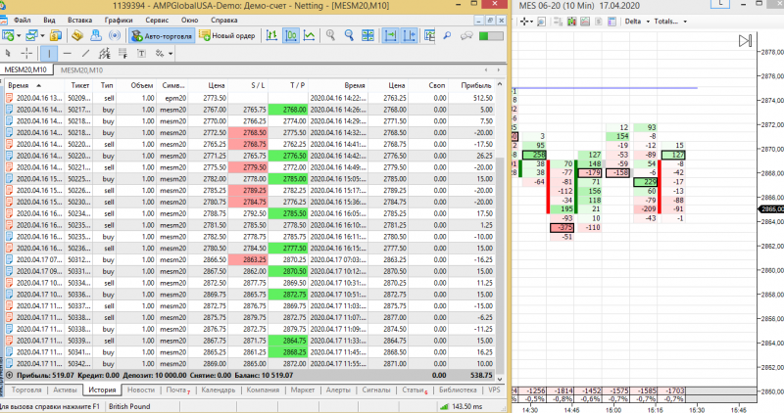Click the scroll-to-latest-bar arrow on chart
Image resolution: width=784 pixels, height=413 pixels.
(x=745, y=41)
